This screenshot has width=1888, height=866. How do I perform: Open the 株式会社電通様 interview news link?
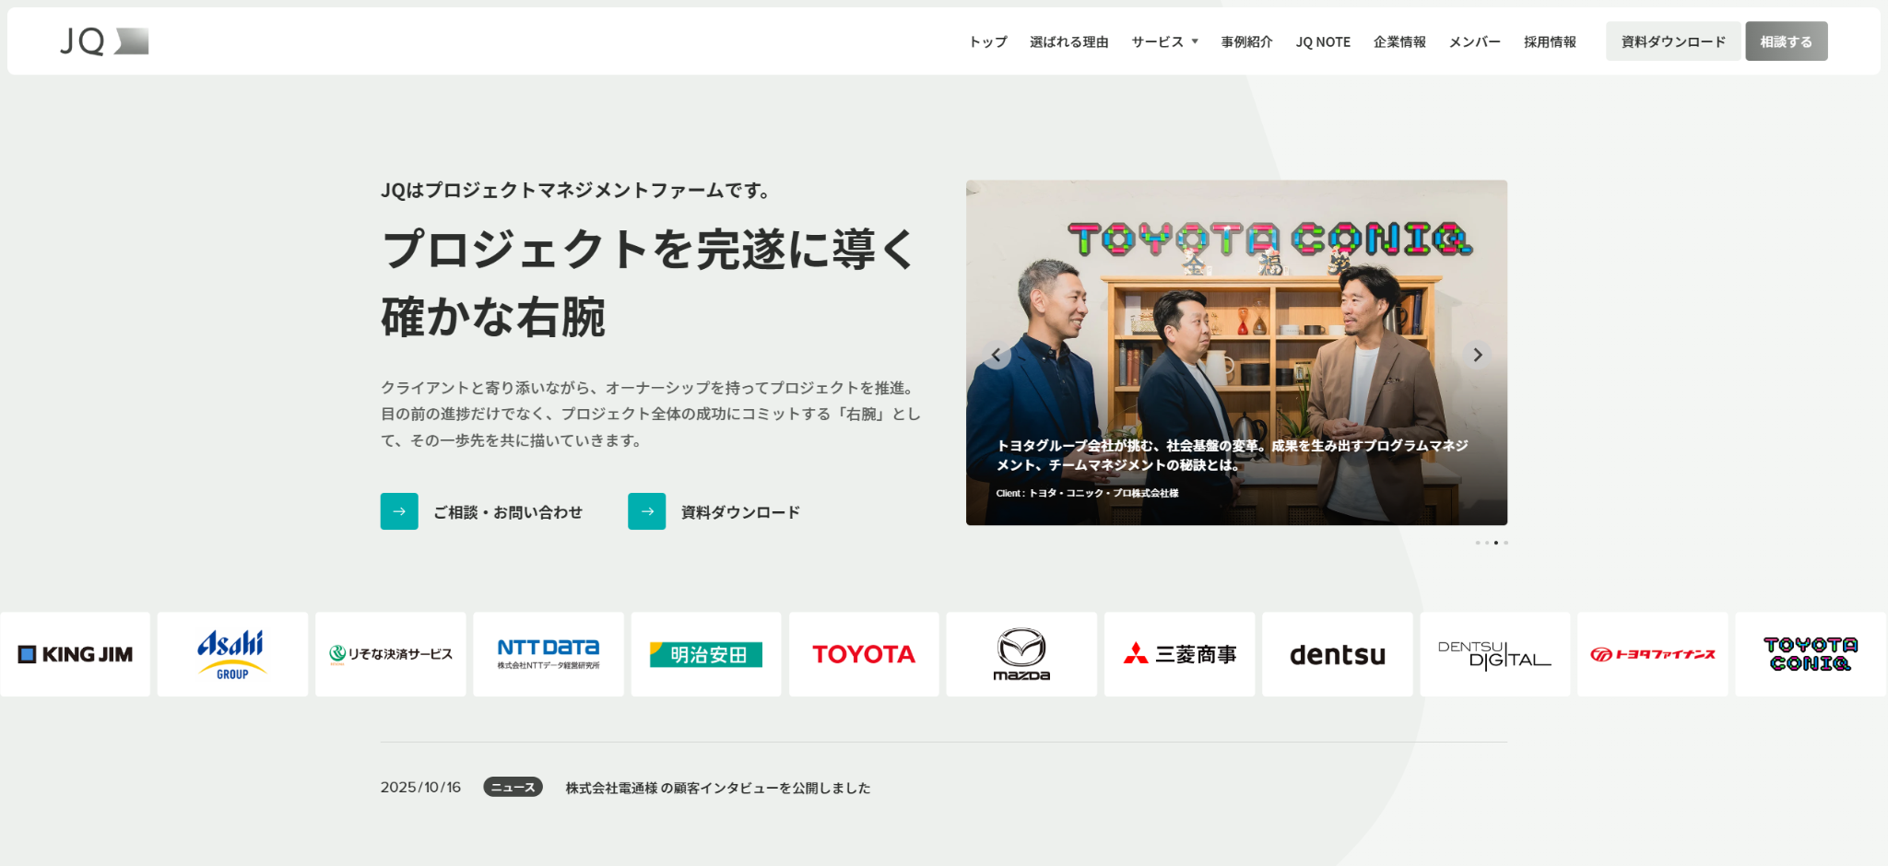[x=718, y=788]
